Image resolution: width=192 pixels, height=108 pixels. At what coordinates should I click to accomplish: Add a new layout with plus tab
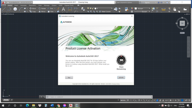coord(12,100)
